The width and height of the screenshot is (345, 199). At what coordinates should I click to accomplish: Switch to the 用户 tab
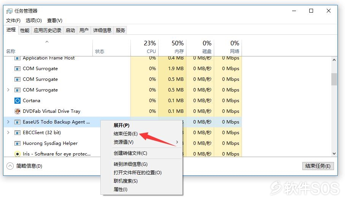coord(84,30)
